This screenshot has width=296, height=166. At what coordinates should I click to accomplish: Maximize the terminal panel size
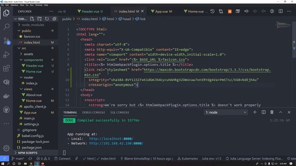281,112
